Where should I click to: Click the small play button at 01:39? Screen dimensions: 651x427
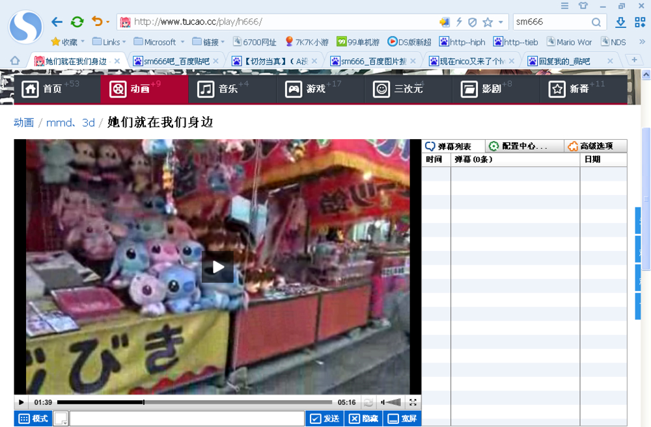(x=21, y=402)
